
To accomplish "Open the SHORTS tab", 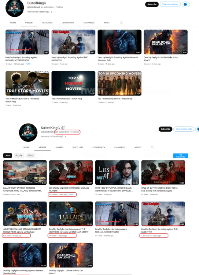I will [x=59, y=147].
